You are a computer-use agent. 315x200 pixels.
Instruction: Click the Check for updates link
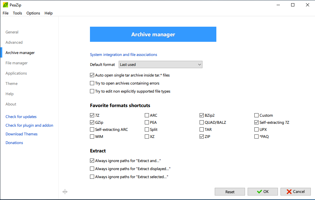[21, 117]
